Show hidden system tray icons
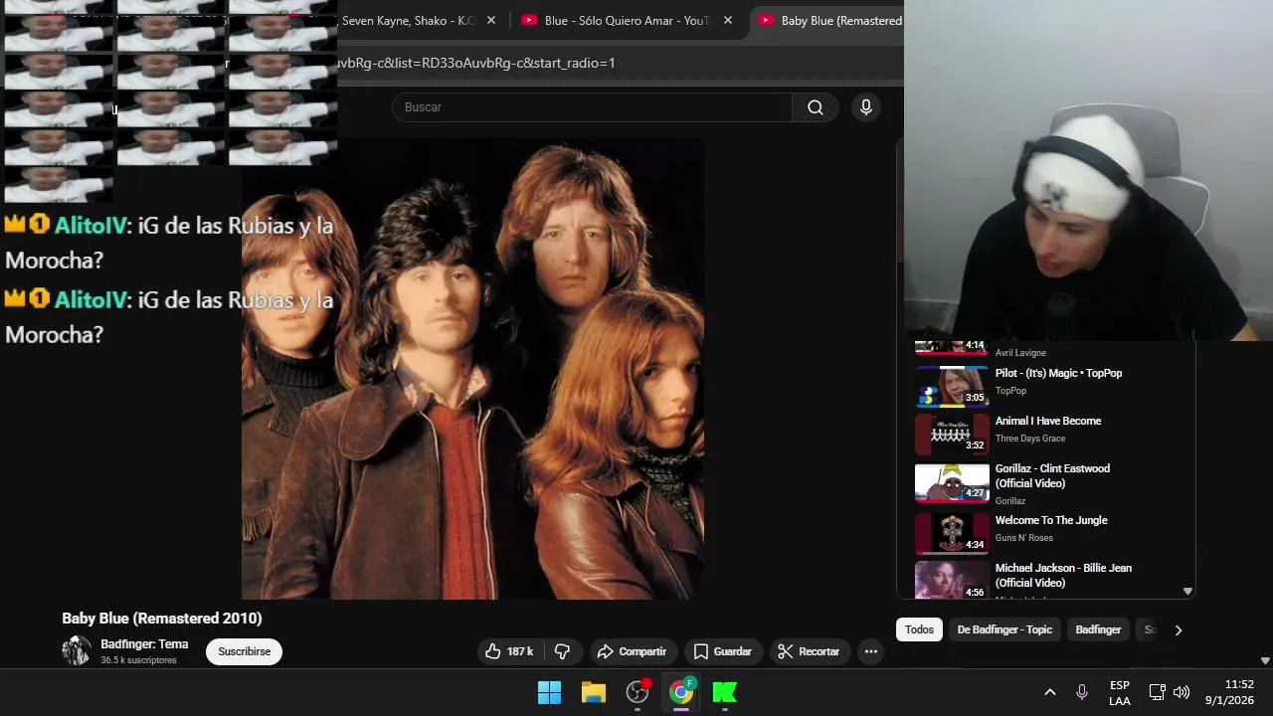Image resolution: width=1273 pixels, height=716 pixels. (x=1049, y=692)
